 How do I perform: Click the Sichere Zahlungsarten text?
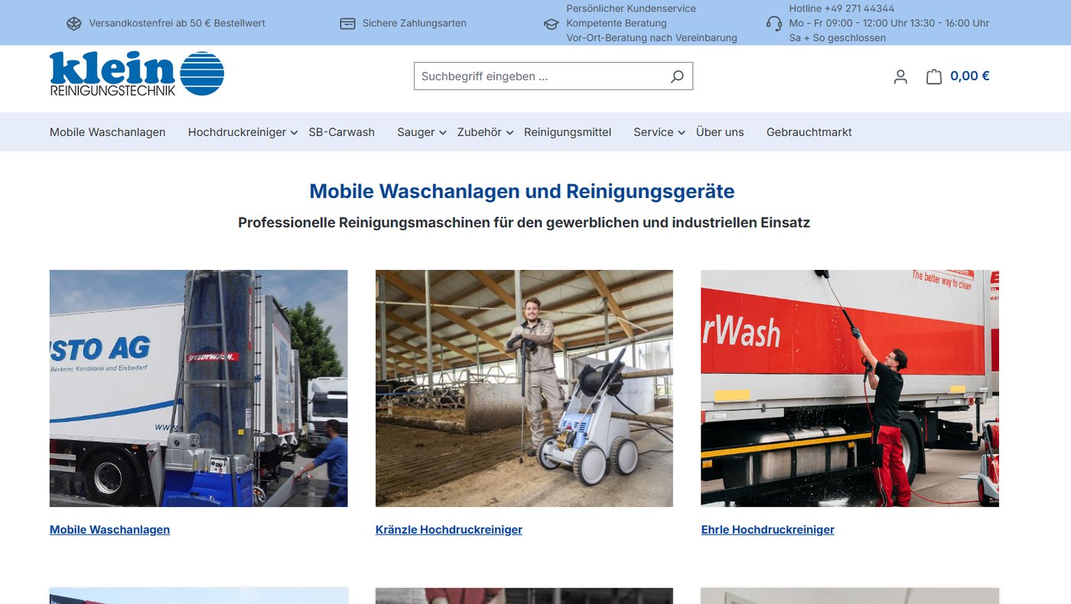click(415, 24)
